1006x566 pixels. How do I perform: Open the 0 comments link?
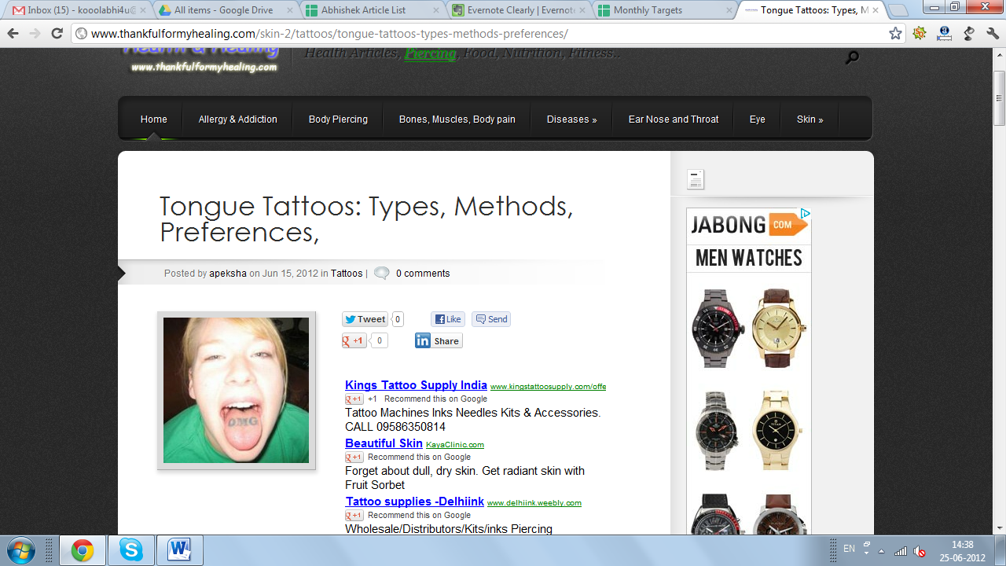(423, 274)
